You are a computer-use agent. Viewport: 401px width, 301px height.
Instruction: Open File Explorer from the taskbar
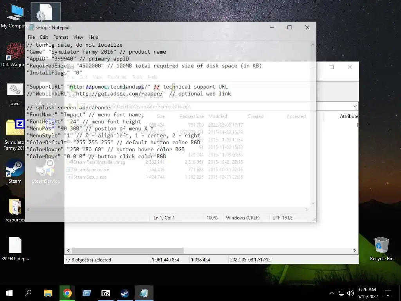48,293
